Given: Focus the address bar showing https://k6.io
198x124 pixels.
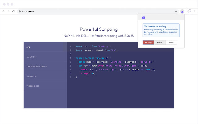Looking at the screenshot, I should 98,11.
